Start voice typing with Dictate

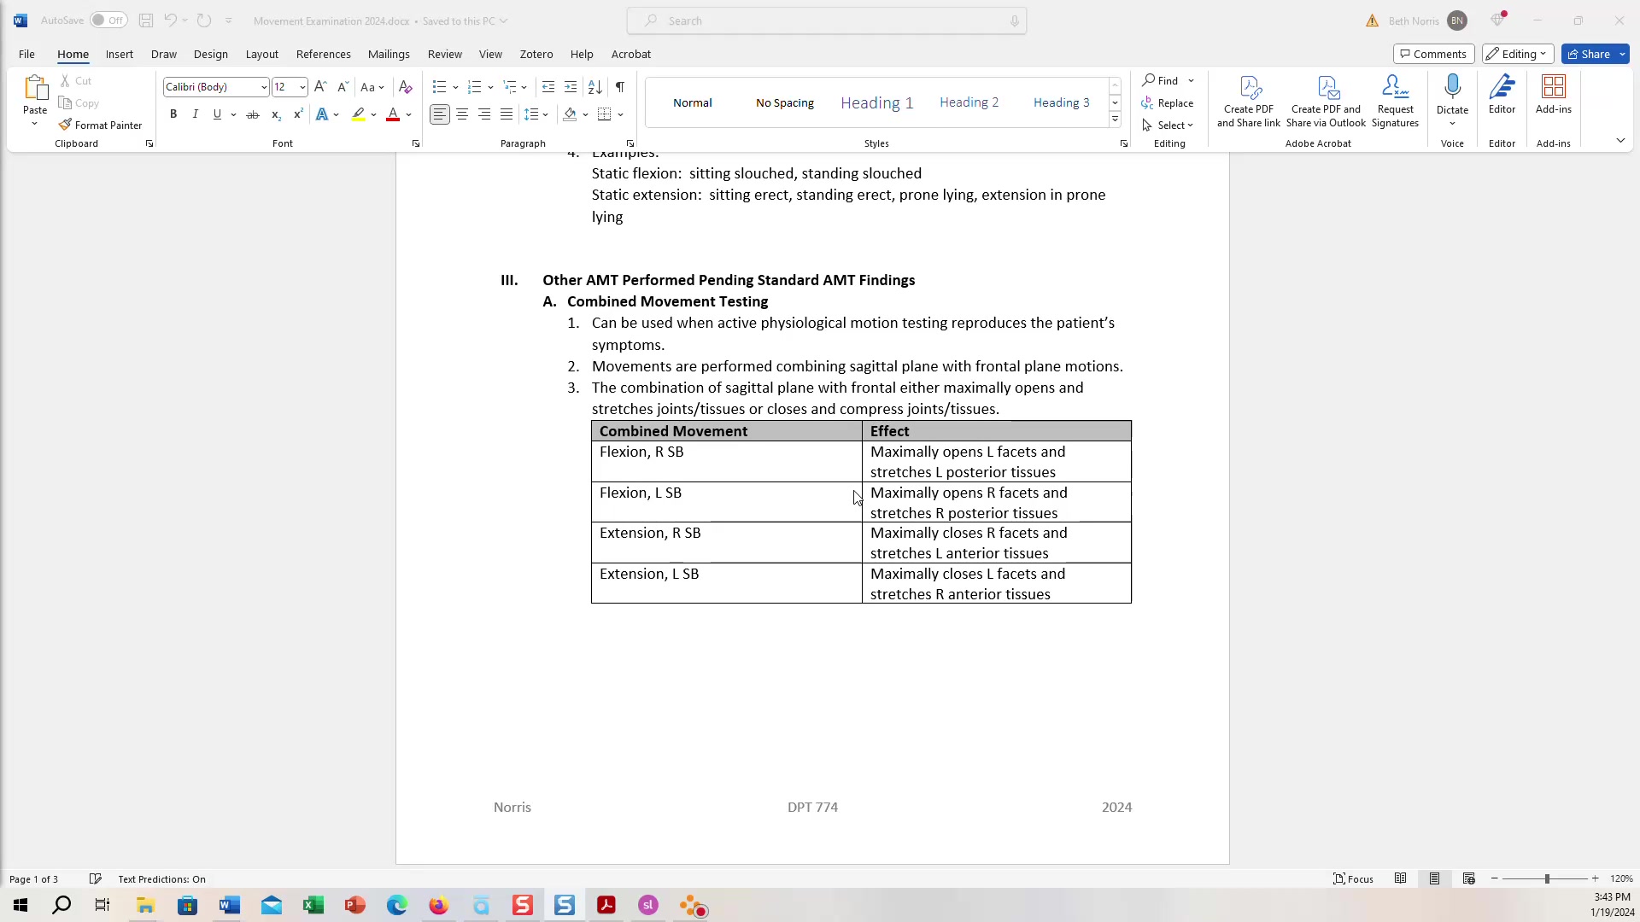pos(1453,94)
